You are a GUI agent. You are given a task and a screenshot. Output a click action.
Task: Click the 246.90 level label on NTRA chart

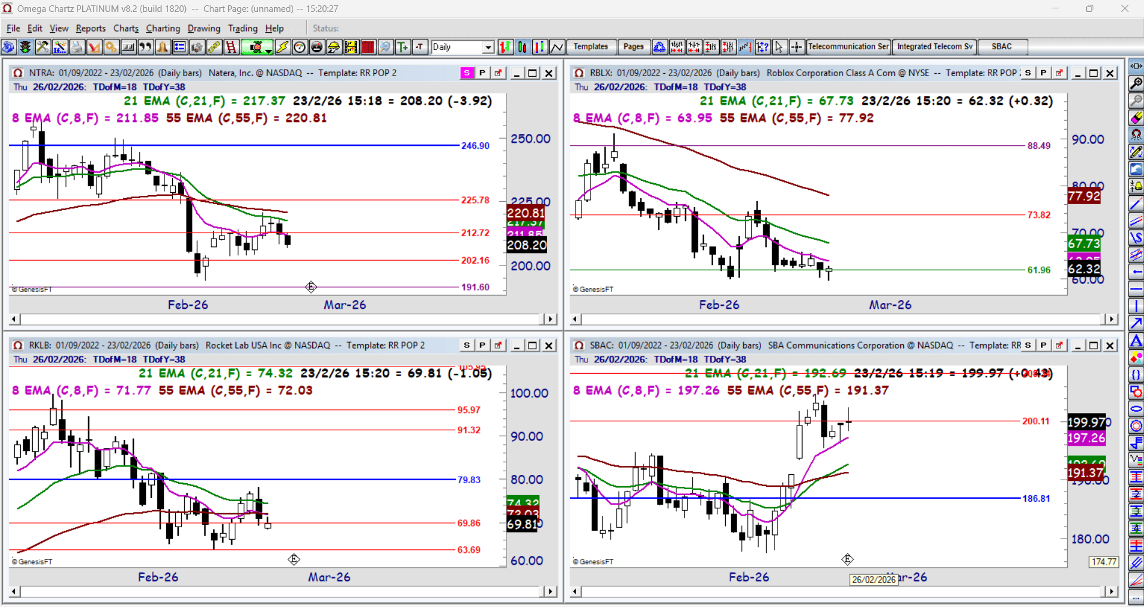475,146
